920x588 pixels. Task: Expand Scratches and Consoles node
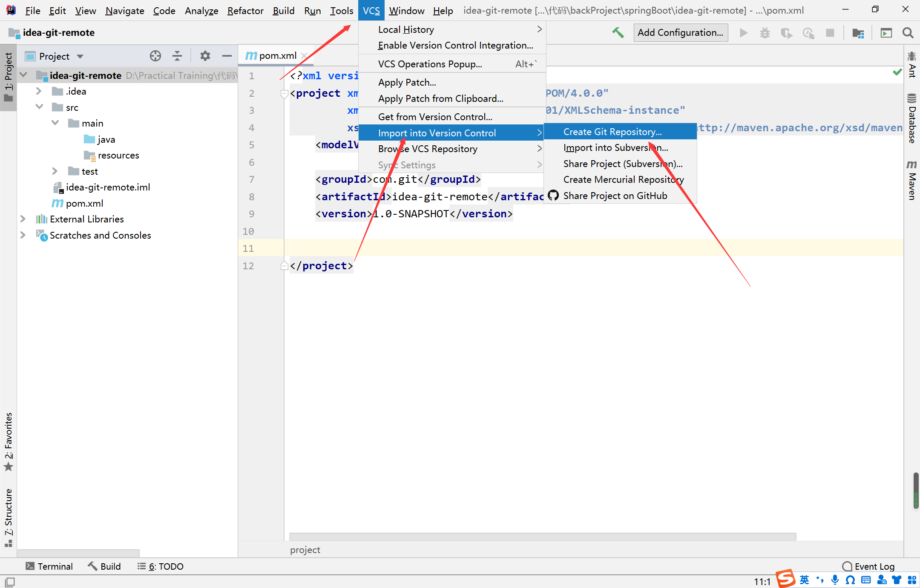click(x=23, y=235)
